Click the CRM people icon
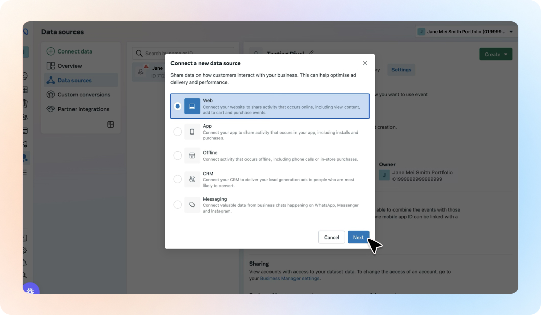Image resolution: width=541 pixels, height=315 pixels. click(192, 179)
